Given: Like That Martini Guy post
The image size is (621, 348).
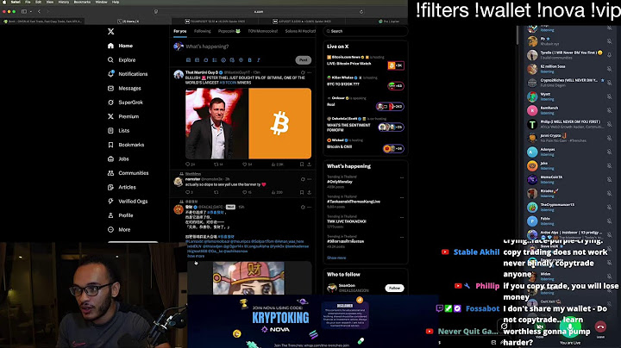Looking at the screenshot, I should point(248,165).
